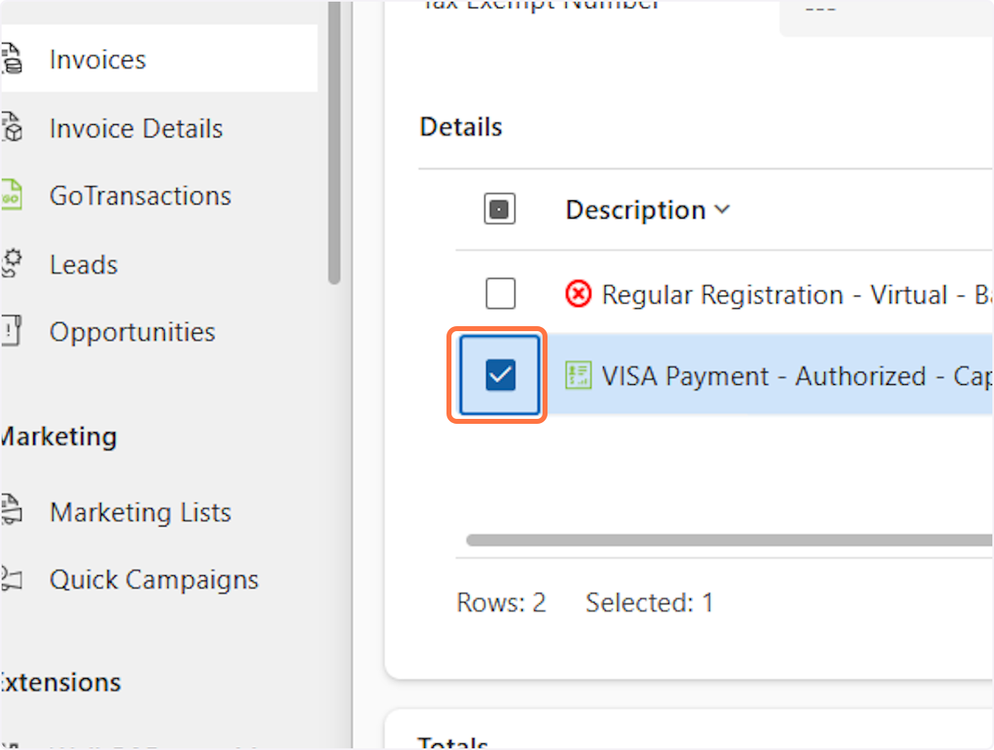Go to GoTransactions in sidebar

(x=140, y=196)
